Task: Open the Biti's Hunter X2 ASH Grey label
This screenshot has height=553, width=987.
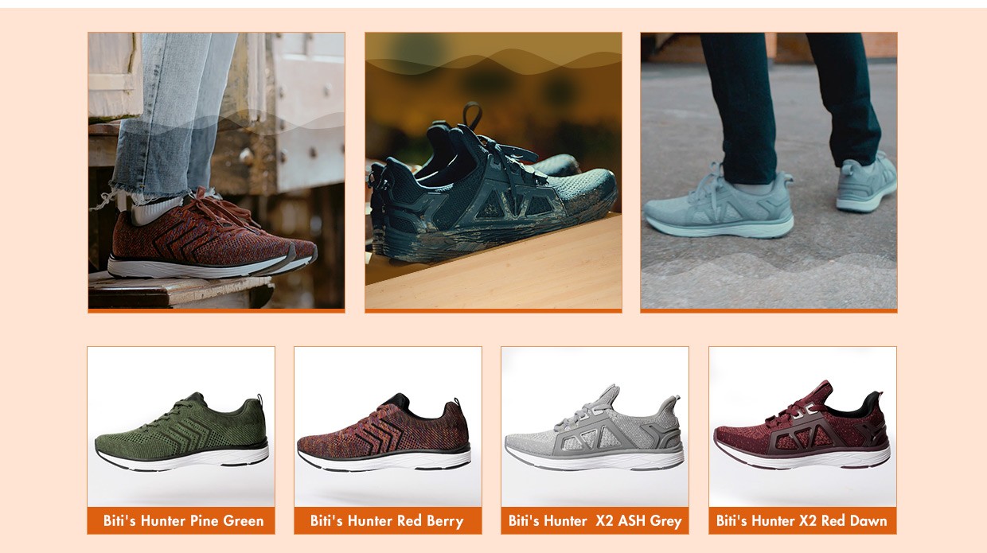Action: click(595, 520)
